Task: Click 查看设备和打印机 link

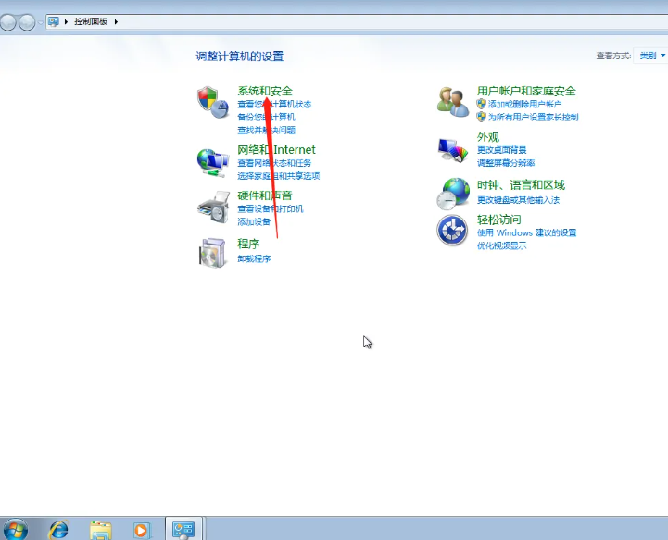Action: pyautogui.click(x=271, y=208)
